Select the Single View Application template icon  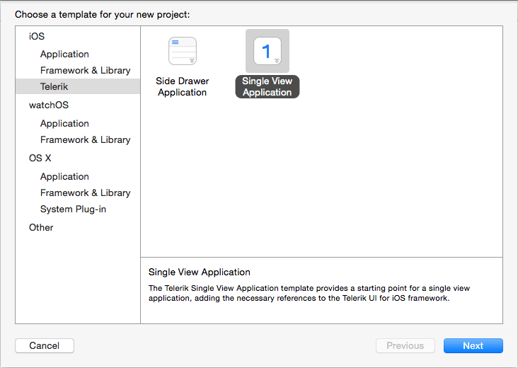coord(267,51)
